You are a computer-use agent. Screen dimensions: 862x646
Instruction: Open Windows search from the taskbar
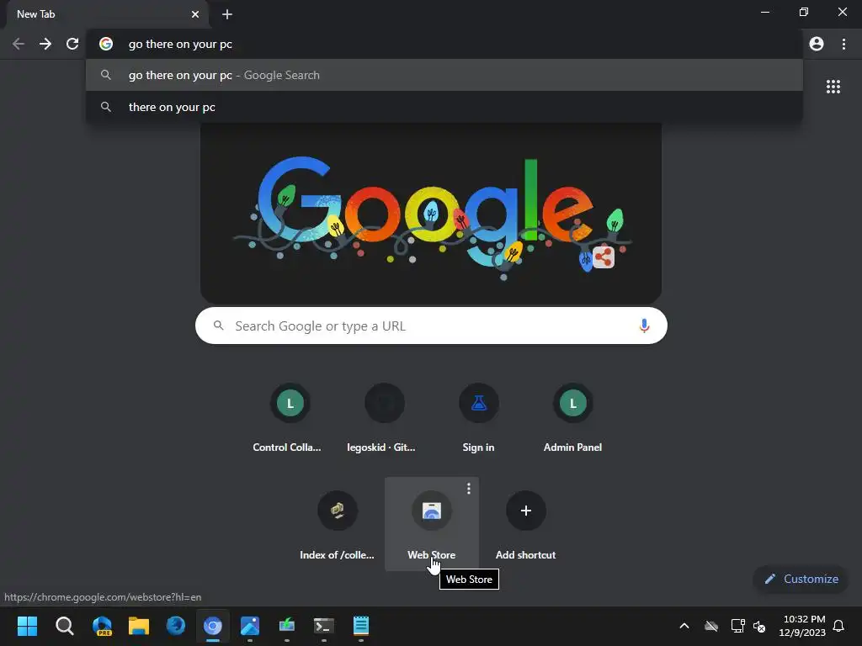click(x=64, y=626)
